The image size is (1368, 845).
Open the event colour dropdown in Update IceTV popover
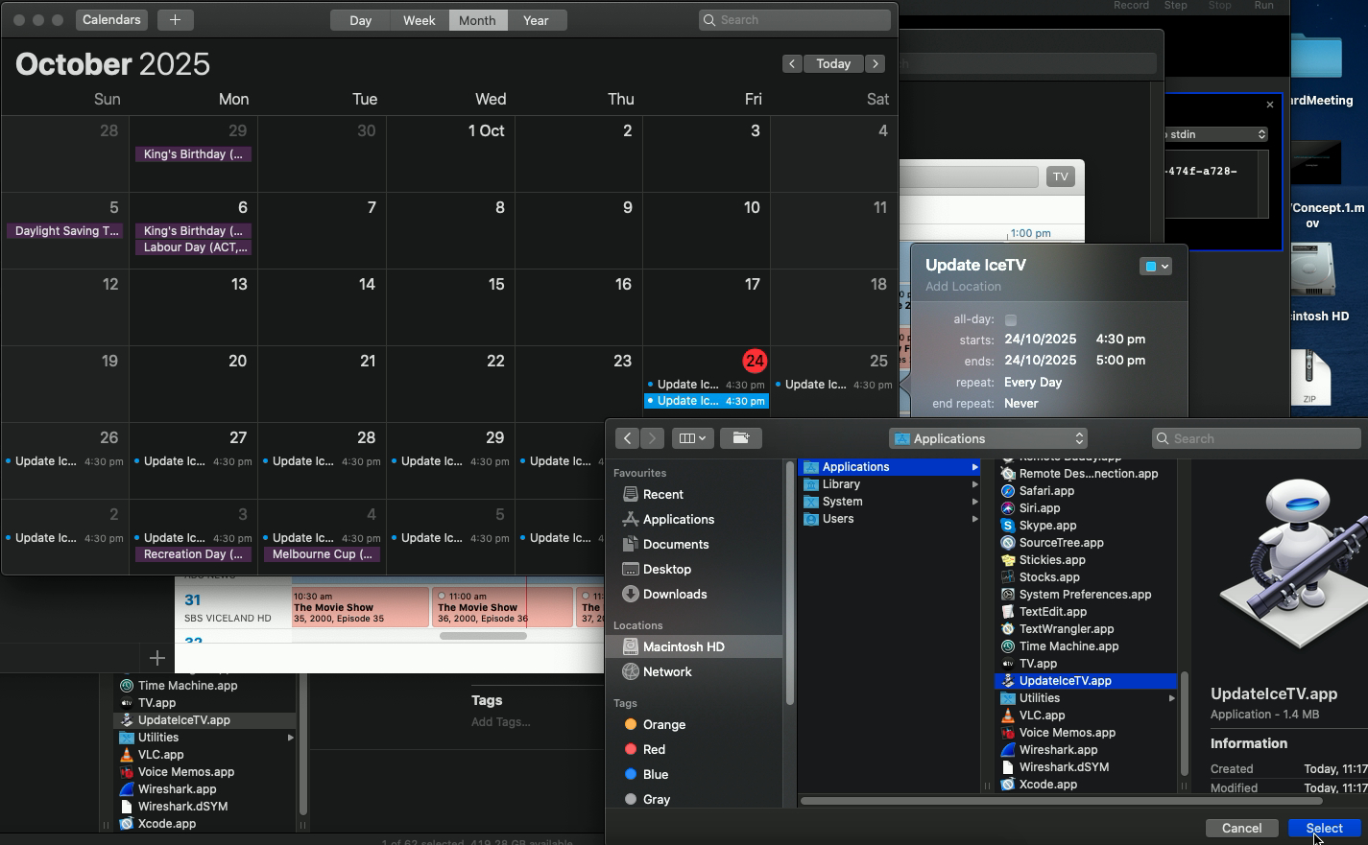(1155, 267)
